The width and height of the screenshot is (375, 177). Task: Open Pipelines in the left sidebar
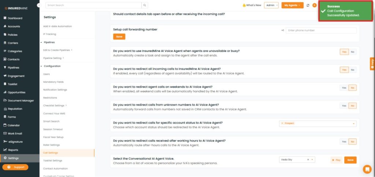[13, 68]
